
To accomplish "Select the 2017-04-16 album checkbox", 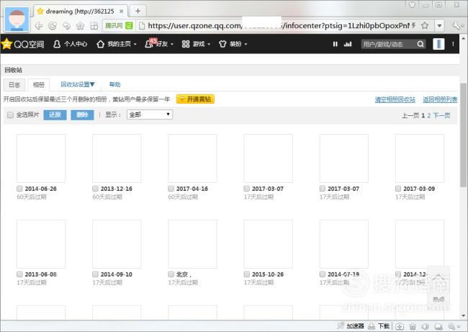I will (171, 189).
